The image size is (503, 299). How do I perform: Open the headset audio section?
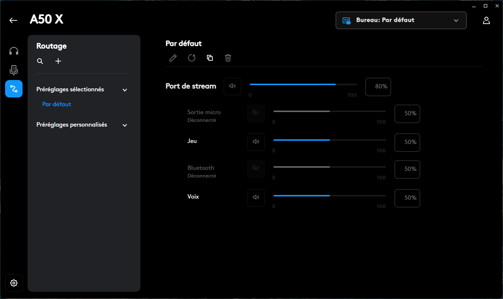[14, 51]
